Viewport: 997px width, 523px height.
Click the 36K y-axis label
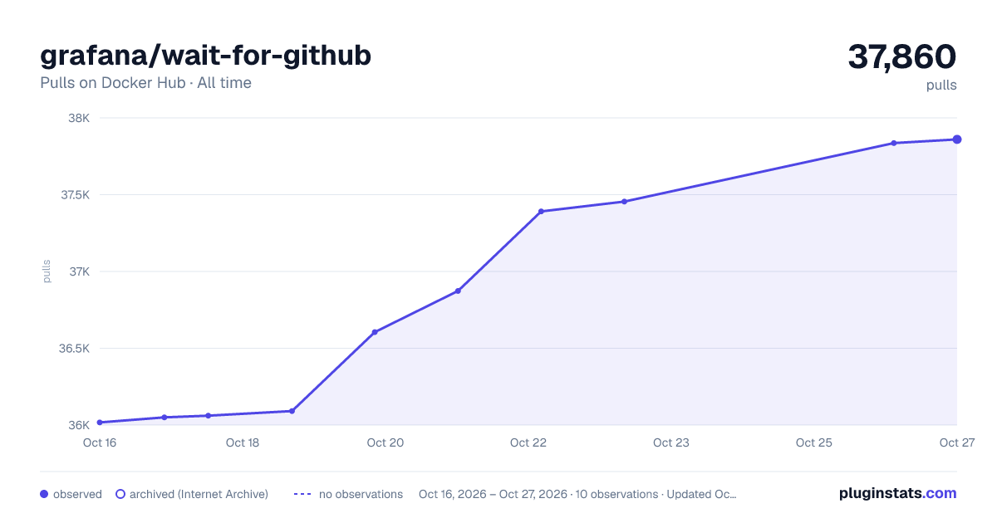click(x=78, y=425)
